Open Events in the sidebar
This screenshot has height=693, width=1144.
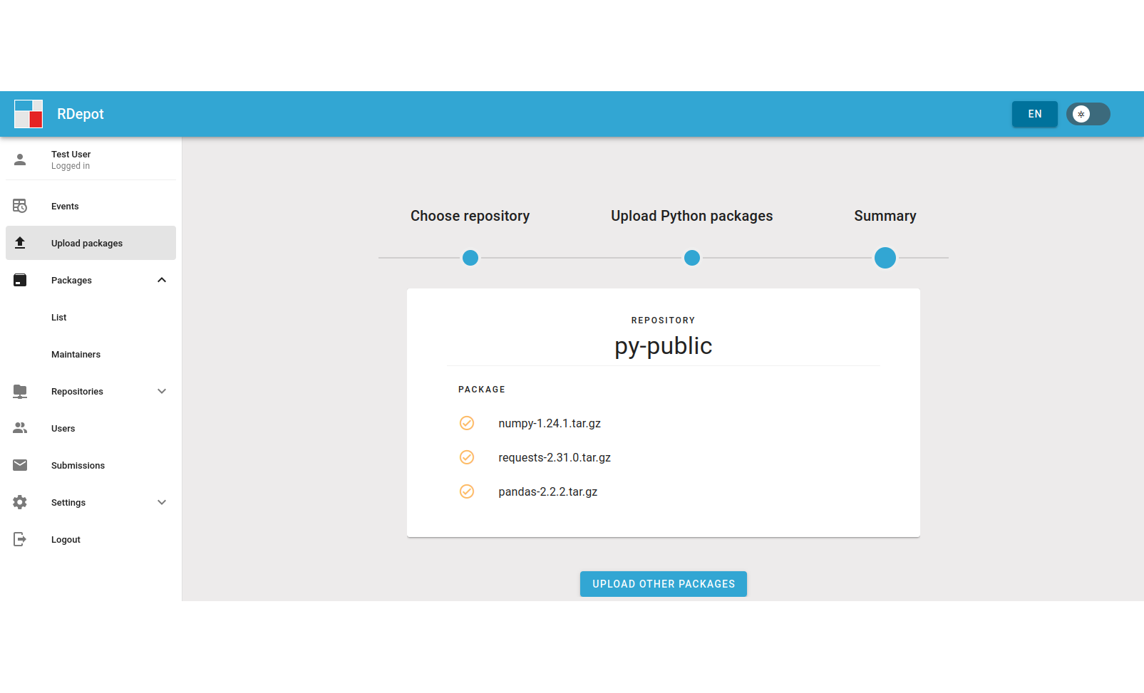(x=91, y=206)
